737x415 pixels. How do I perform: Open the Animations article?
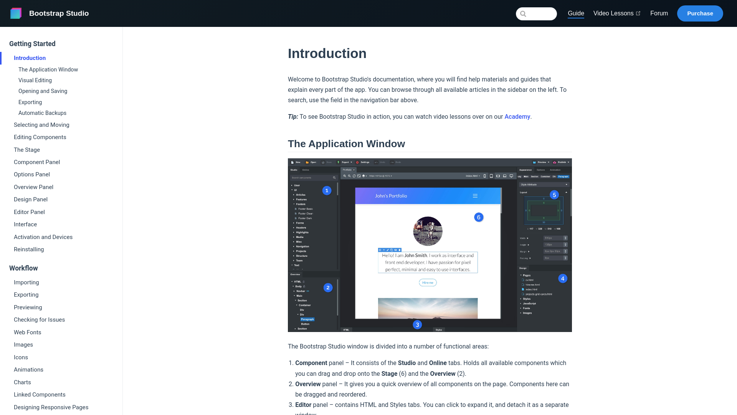click(x=28, y=370)
